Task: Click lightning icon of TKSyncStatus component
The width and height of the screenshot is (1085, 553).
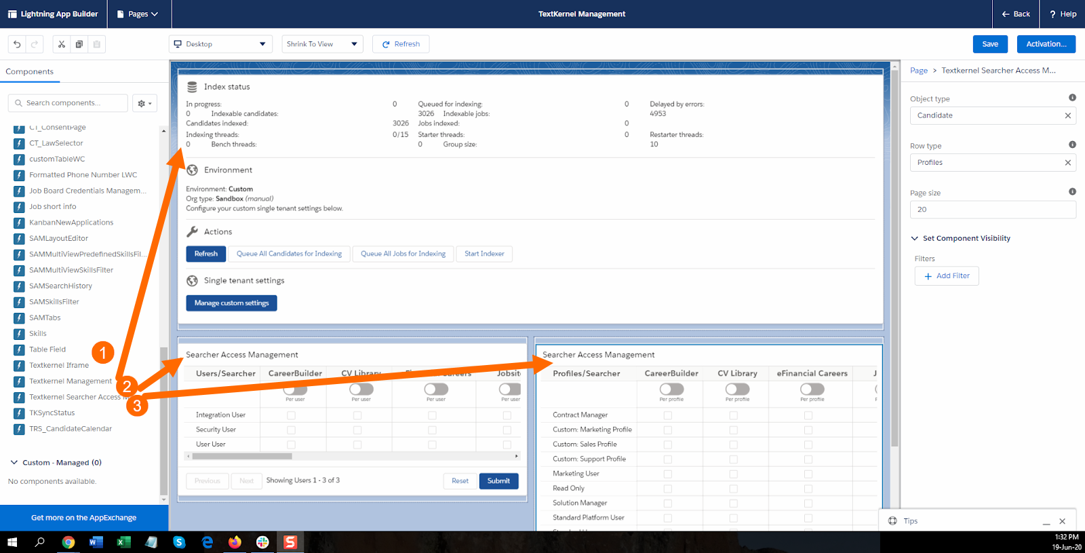Action: (x=19, y=413)
